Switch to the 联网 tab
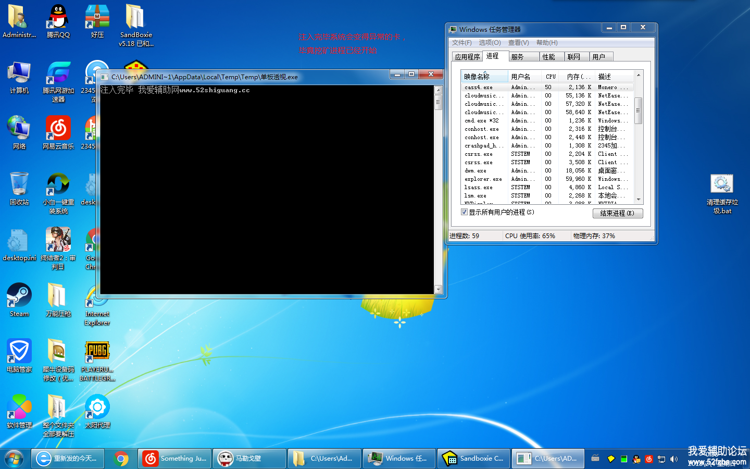 577,57
